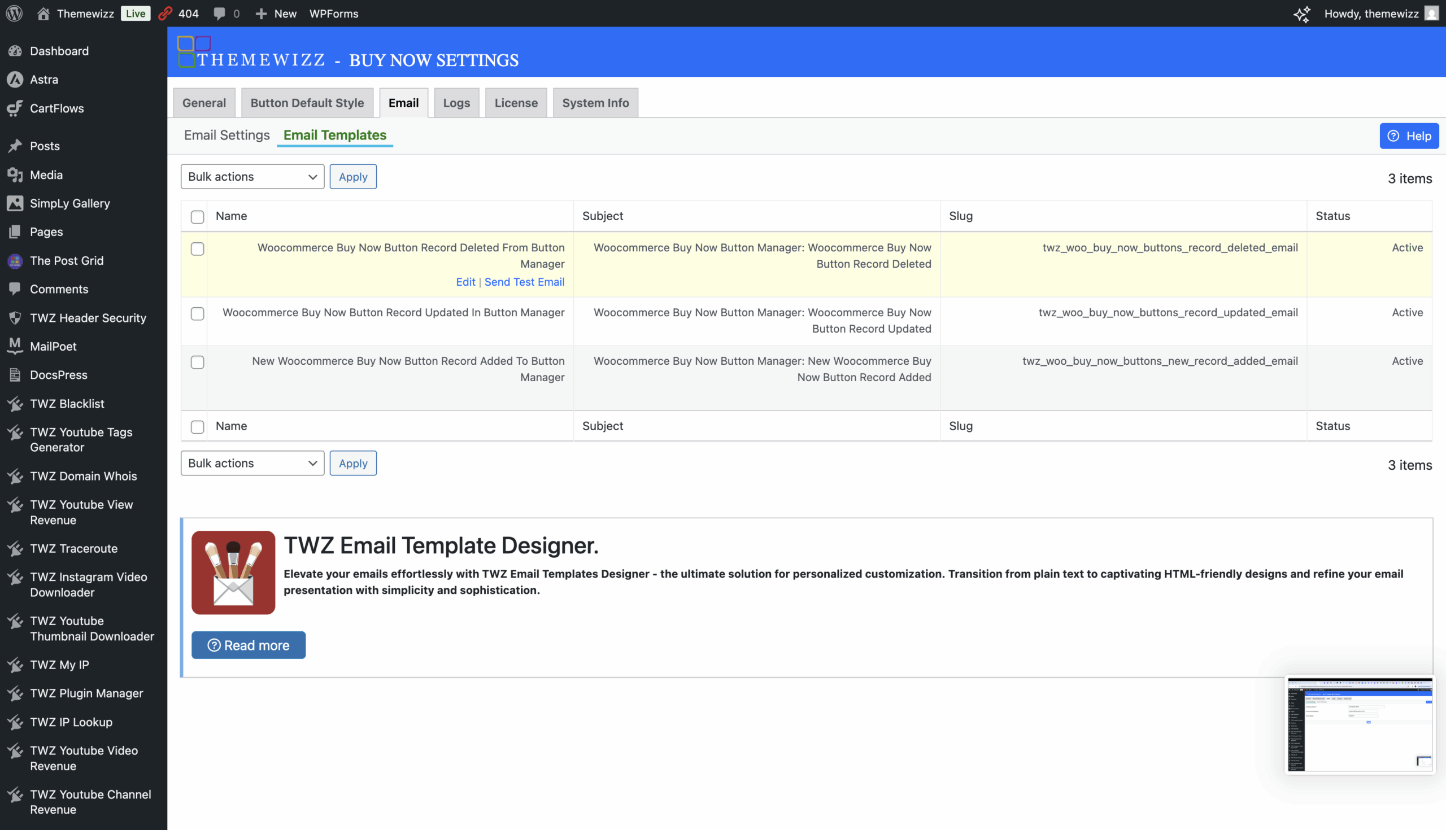
Task: Toggle the select-all checkbox in the table header
Action: coord(197,217)
